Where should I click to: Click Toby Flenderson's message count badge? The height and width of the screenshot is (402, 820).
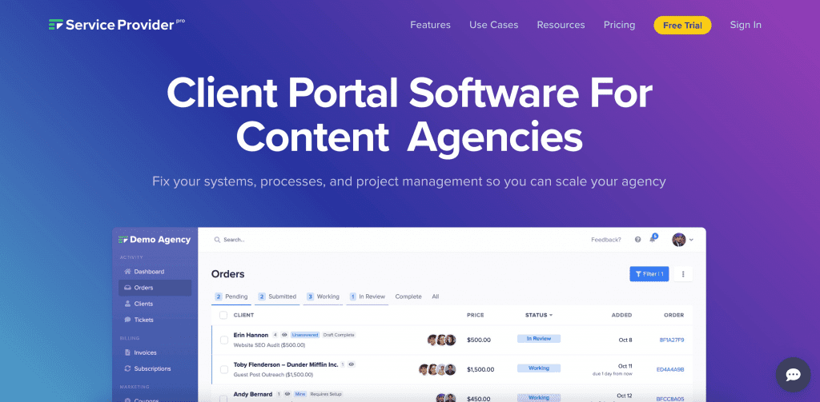[x=343, y=364]
